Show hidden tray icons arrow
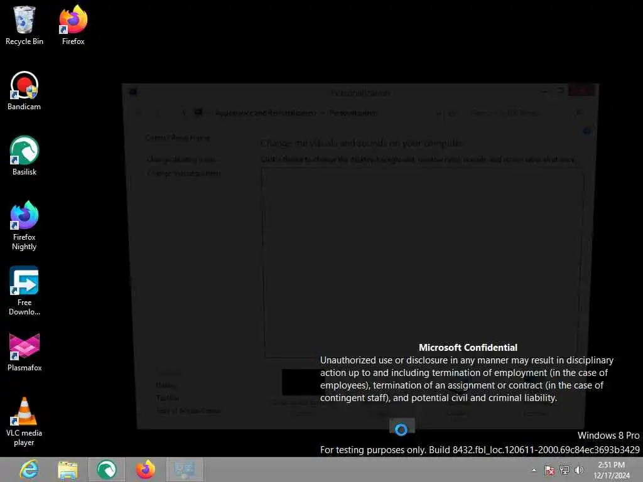 [534, 470]
